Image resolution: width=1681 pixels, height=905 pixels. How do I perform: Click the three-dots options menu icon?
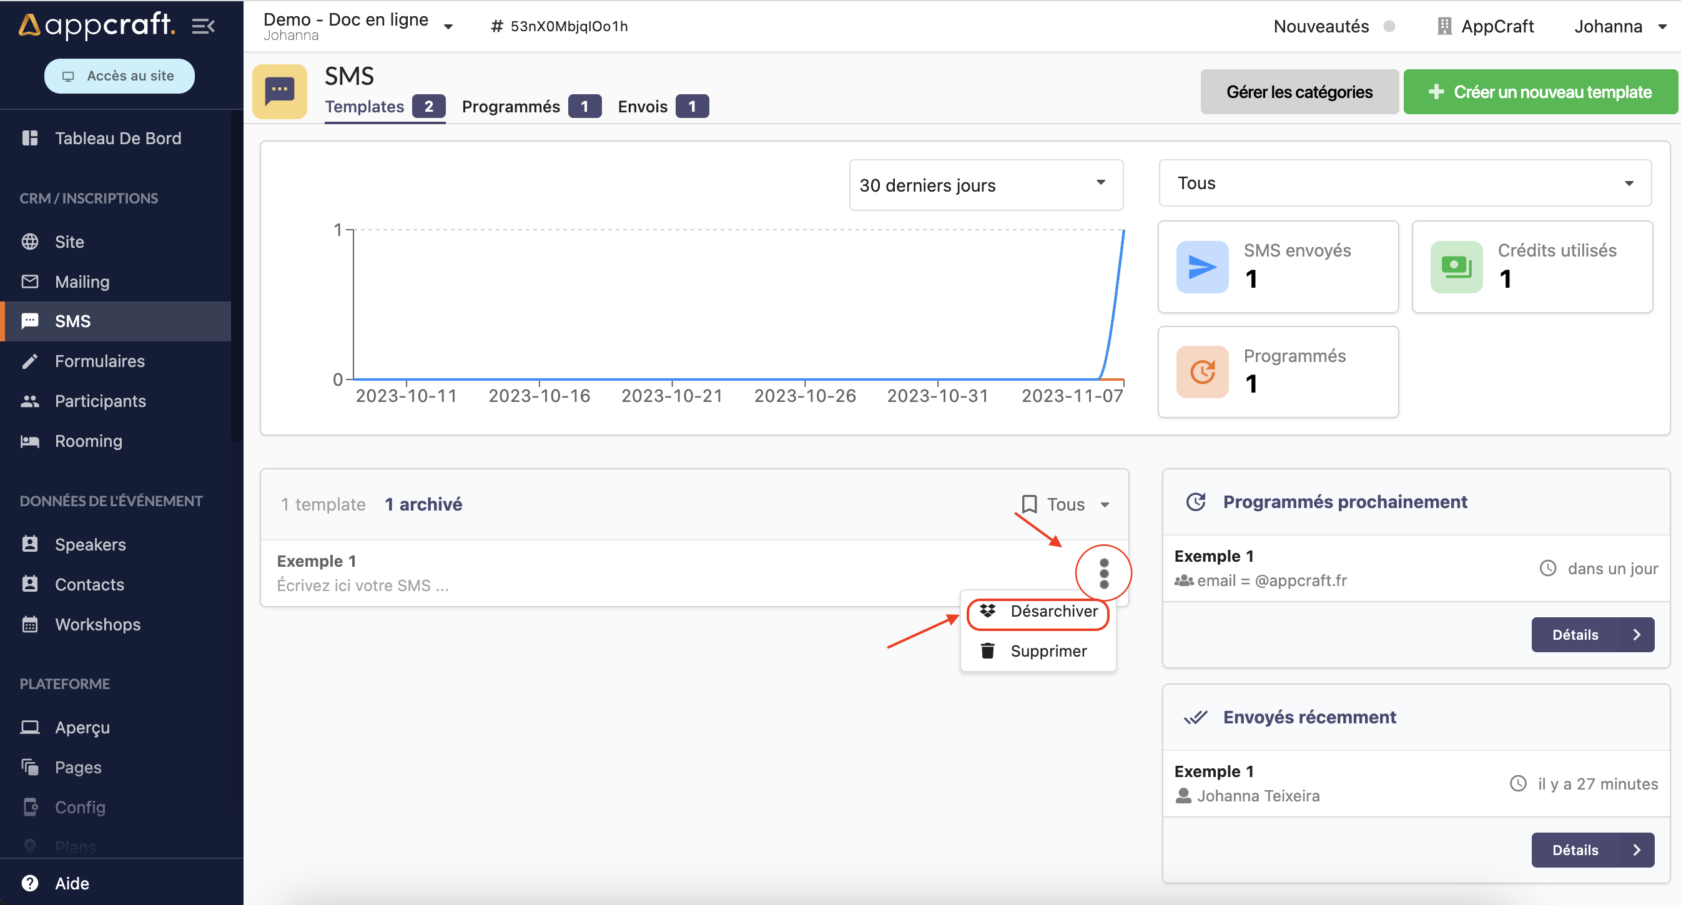(1103, 572)
